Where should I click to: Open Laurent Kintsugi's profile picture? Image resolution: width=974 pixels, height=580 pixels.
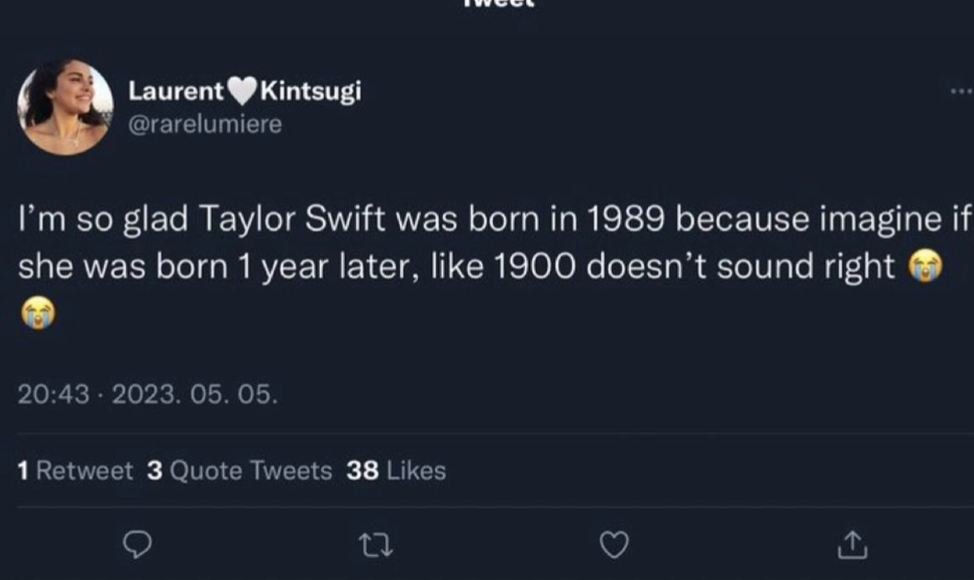click(66, 107)
